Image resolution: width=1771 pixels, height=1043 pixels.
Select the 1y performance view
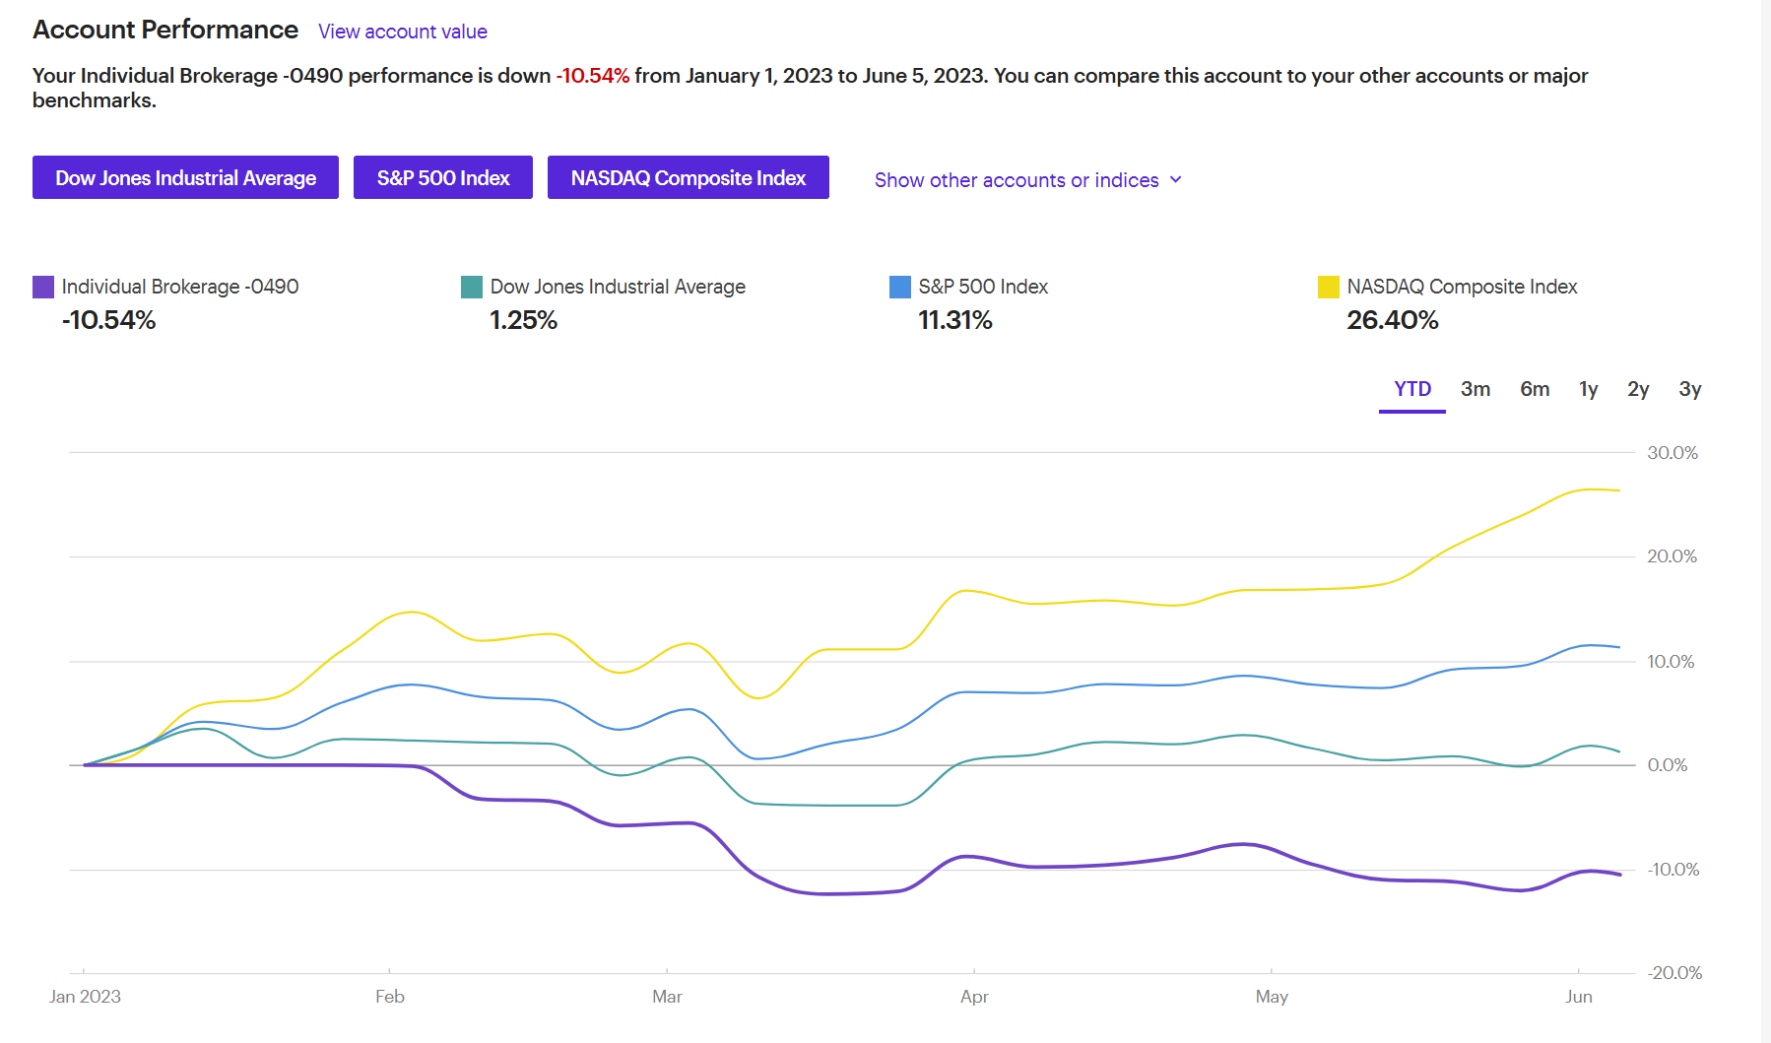click(x=1588, y=389)
